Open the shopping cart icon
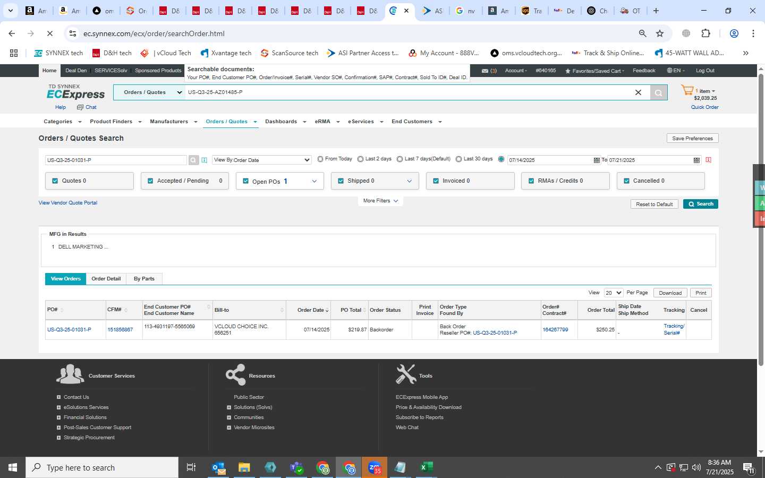The height and width of the screenshot is (478, 765). pyautogui.click(x=687, y=91)
